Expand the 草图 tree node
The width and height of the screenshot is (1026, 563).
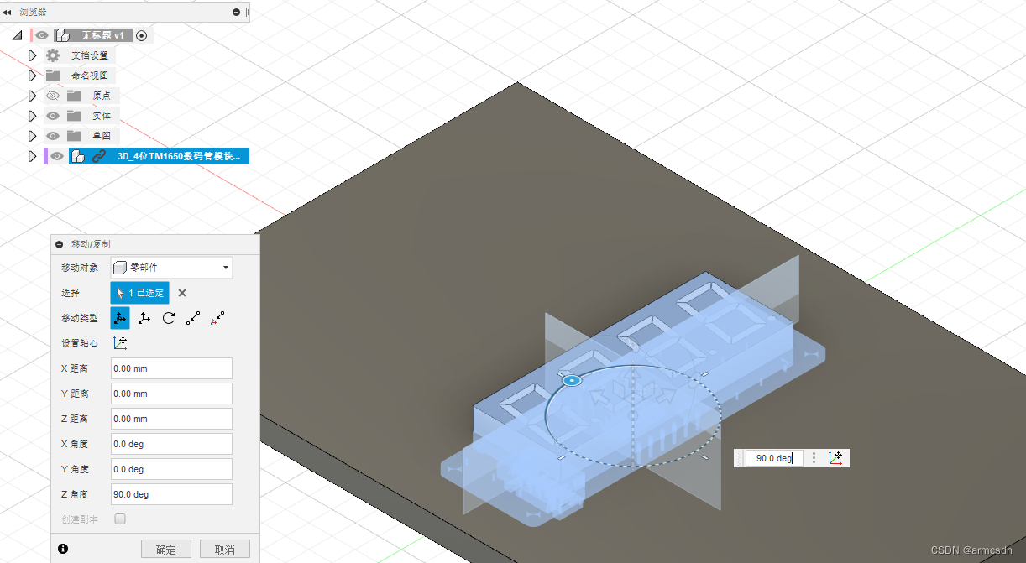(33, 136)
